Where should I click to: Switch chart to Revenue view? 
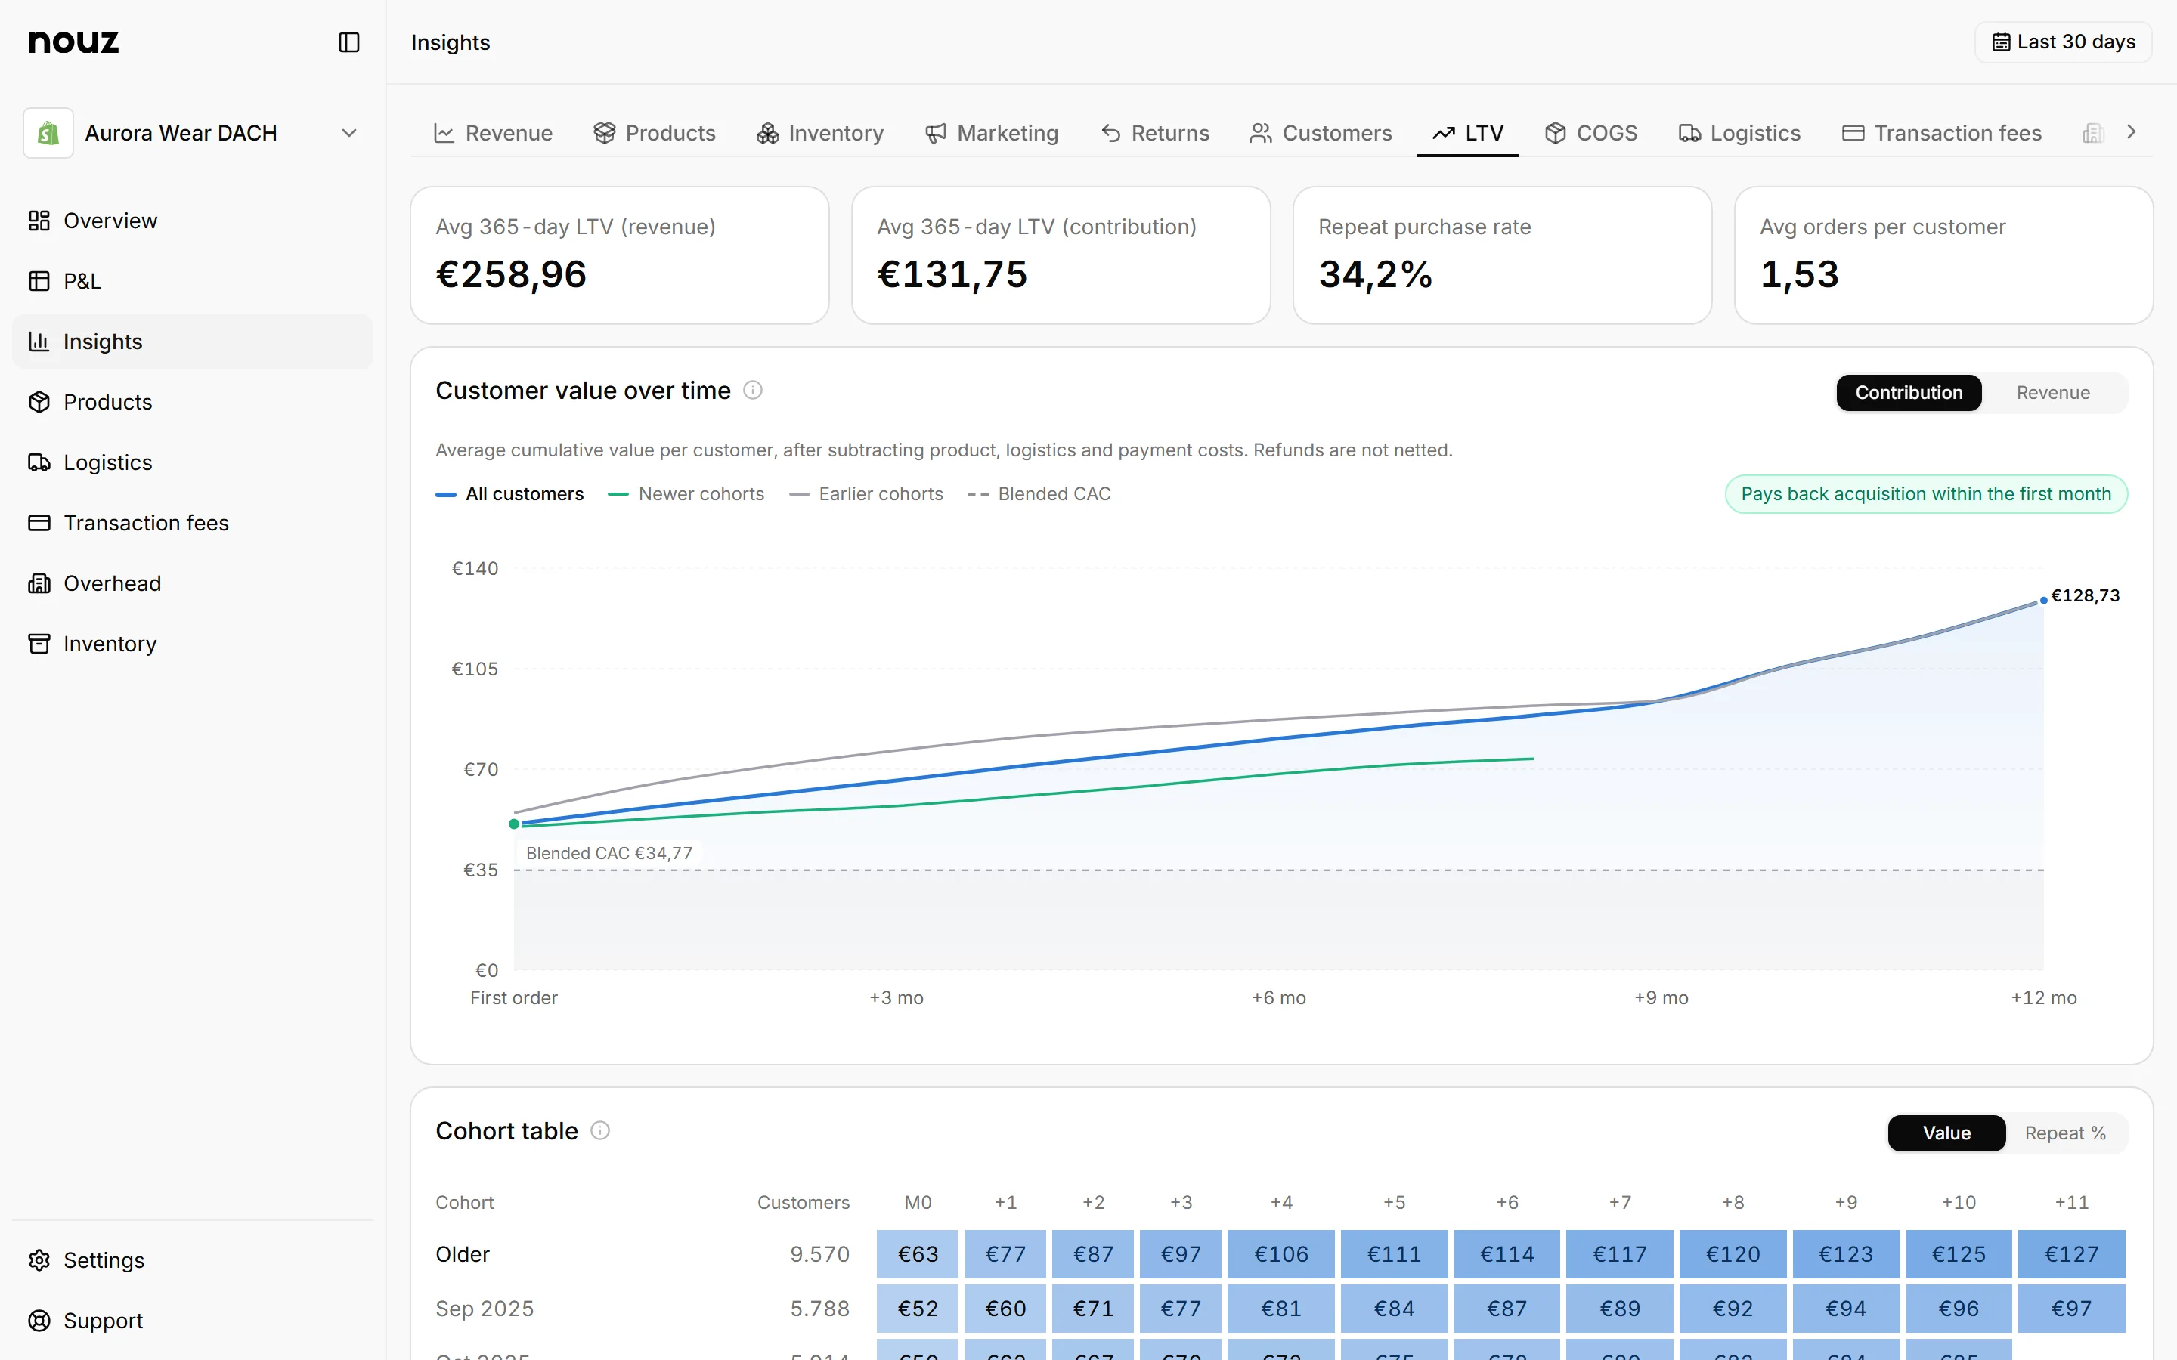(2053, 393)
